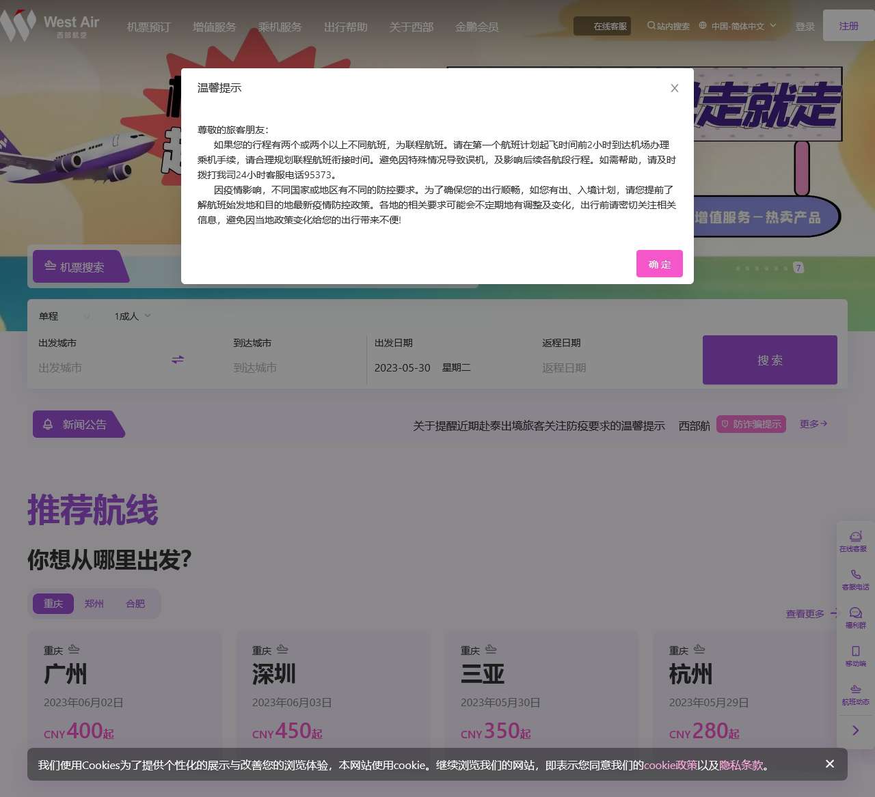Select the 合肥 departure city tab
The height and width of the screenshot is (797, 875).
(135, 604)
